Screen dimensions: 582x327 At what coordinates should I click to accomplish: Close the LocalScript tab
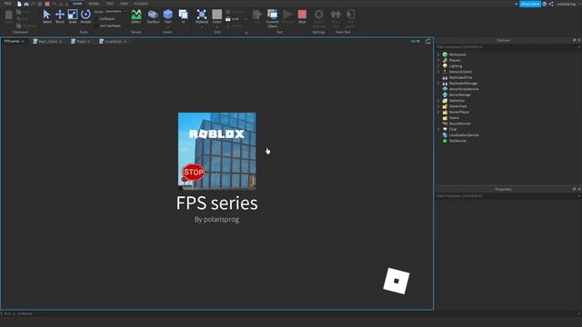pos(125,42)
